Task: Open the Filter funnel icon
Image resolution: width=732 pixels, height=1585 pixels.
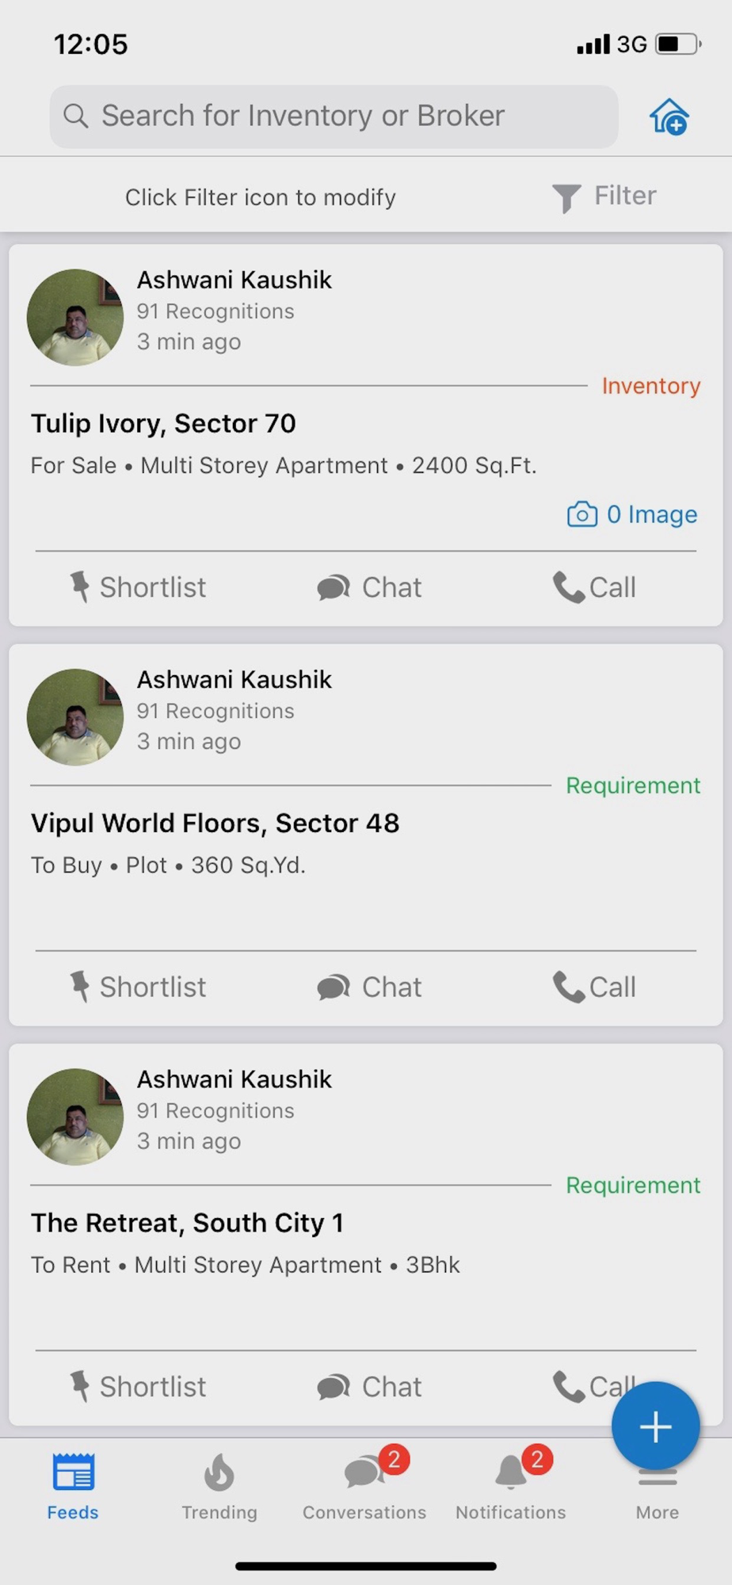Action: coord(566,197)
